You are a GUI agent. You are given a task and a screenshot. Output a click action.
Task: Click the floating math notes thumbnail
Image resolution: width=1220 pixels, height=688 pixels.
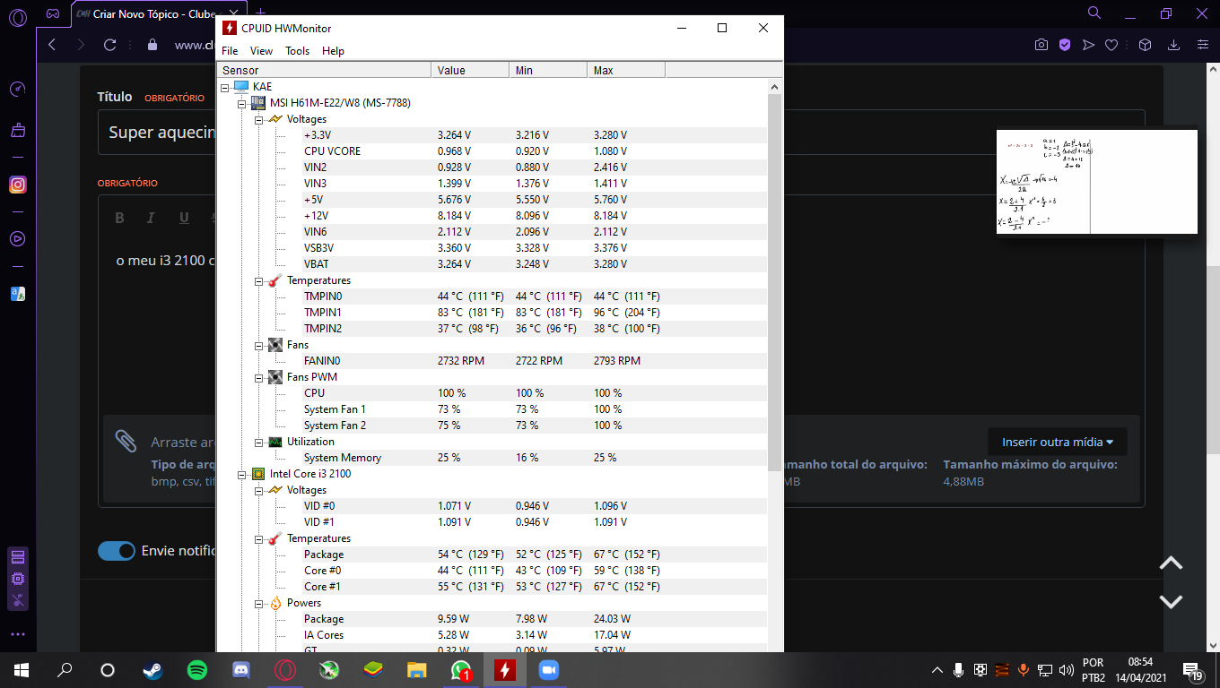tap(1097, 182)
